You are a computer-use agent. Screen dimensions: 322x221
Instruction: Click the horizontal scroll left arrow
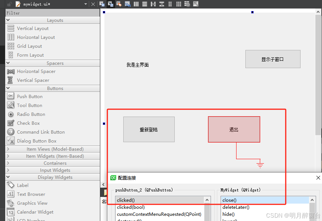(x=103, y=184)
